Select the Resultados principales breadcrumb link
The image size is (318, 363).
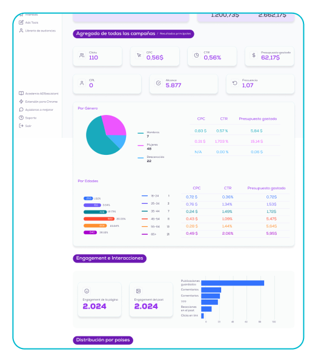coord(175,34)
